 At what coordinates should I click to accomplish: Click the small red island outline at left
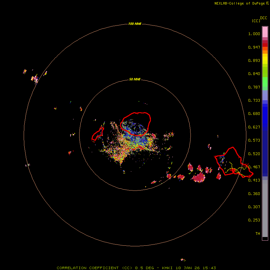pyautogui.click(x=97, y=135)
